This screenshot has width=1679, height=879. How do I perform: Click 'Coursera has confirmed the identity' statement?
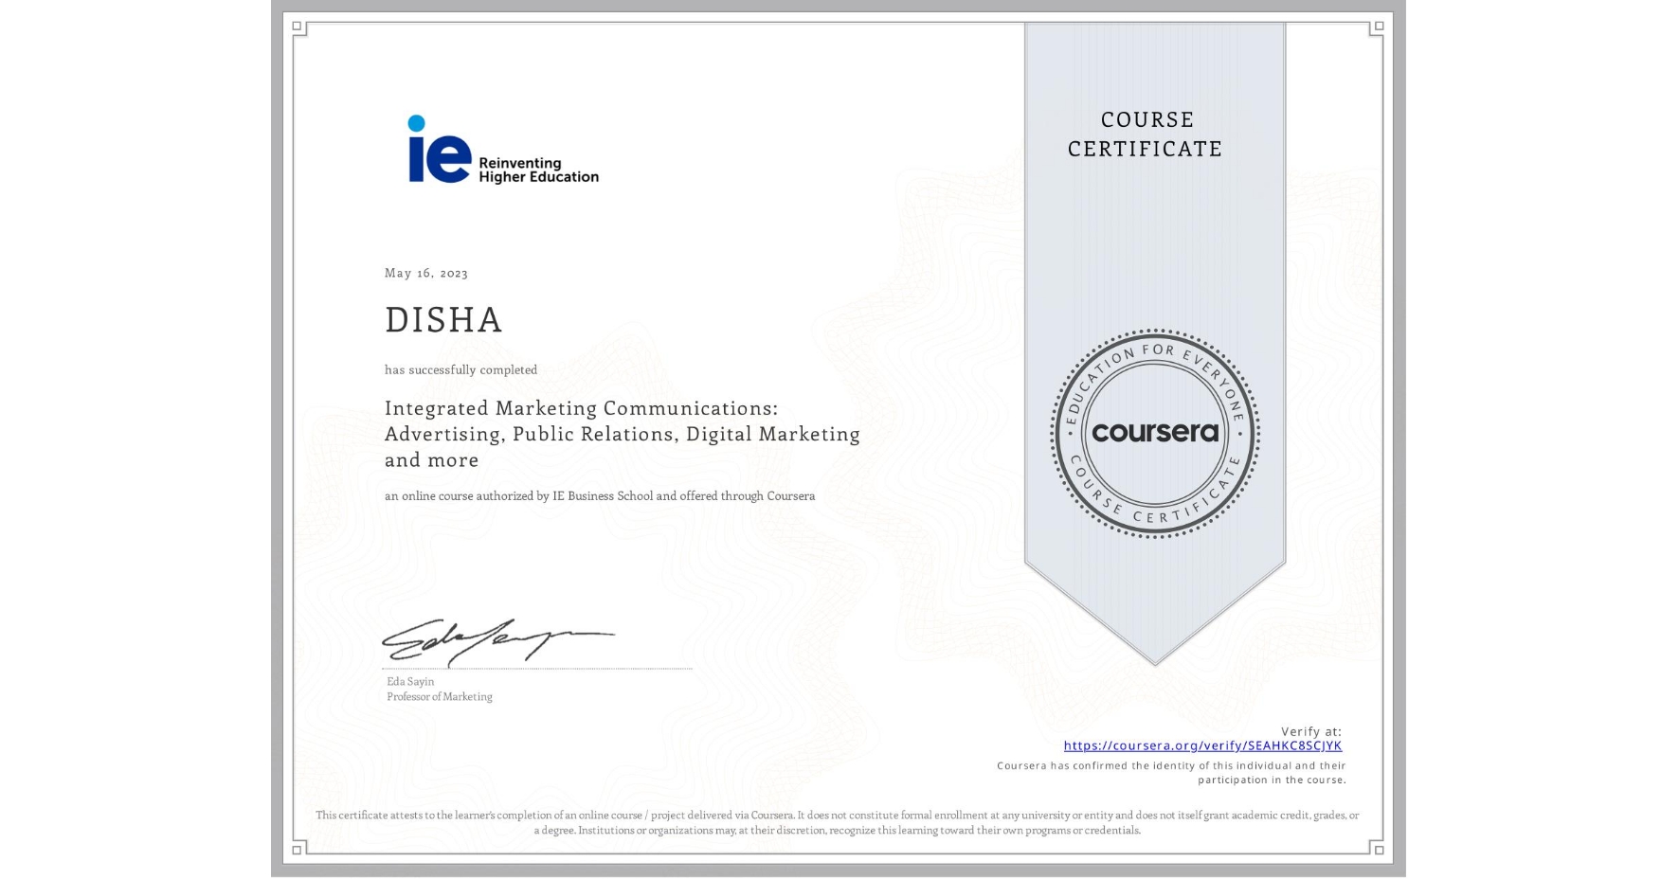pos(1171,773)
